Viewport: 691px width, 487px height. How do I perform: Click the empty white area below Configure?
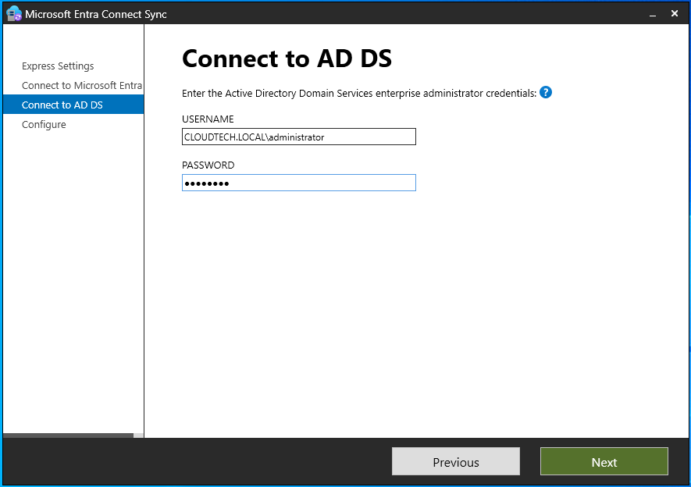pyautogui.click(x=73, y=273)
